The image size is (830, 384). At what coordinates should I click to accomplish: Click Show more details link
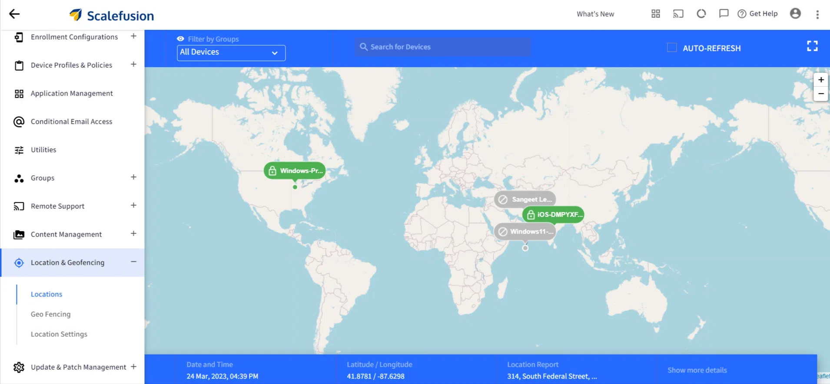click(697, 370)
